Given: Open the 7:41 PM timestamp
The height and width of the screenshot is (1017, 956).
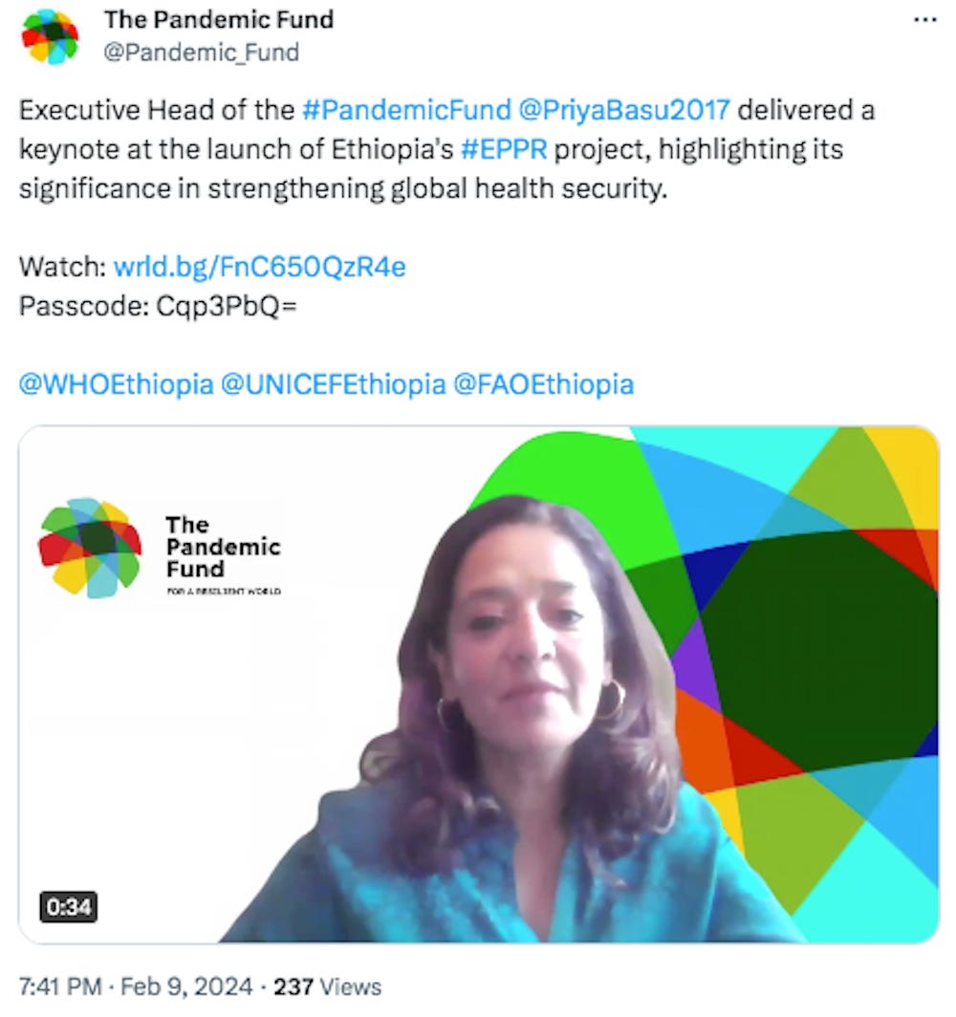Looking at the screenshot, I should pos(60,986).
